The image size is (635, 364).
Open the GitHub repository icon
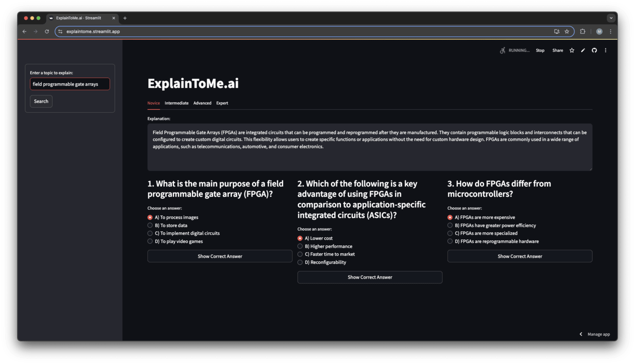[594, 50]
